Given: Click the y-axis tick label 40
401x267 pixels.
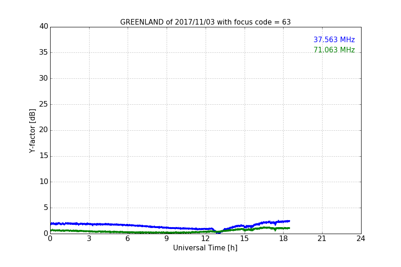Looking at the screenshot, I should point(44,26).
